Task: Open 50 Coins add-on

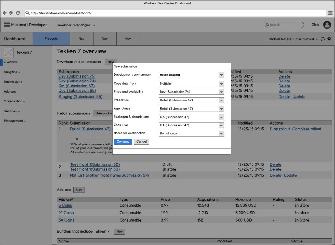Action: (x=66, y=220)
